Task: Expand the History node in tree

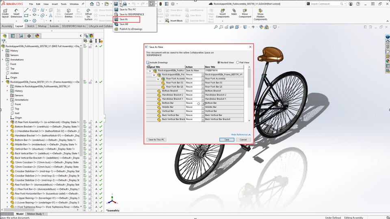Action: pos(3,51)
